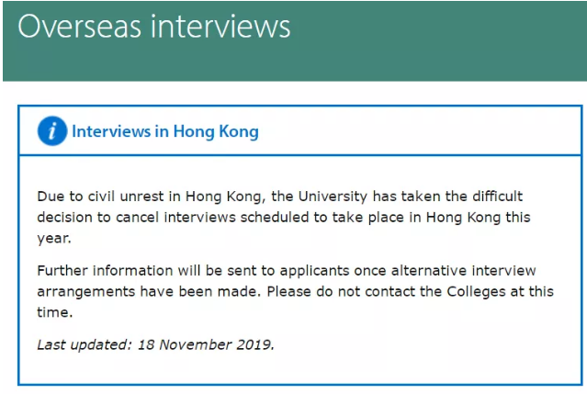Click "November" in the last updated date

195,344
